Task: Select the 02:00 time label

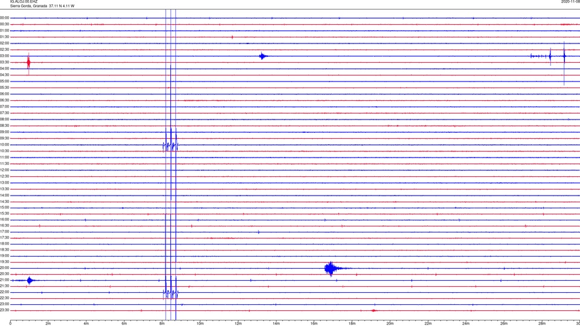Action: point(4,43)
